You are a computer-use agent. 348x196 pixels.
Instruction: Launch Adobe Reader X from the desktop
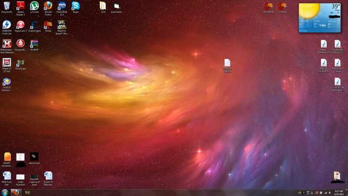coord(20,6)
